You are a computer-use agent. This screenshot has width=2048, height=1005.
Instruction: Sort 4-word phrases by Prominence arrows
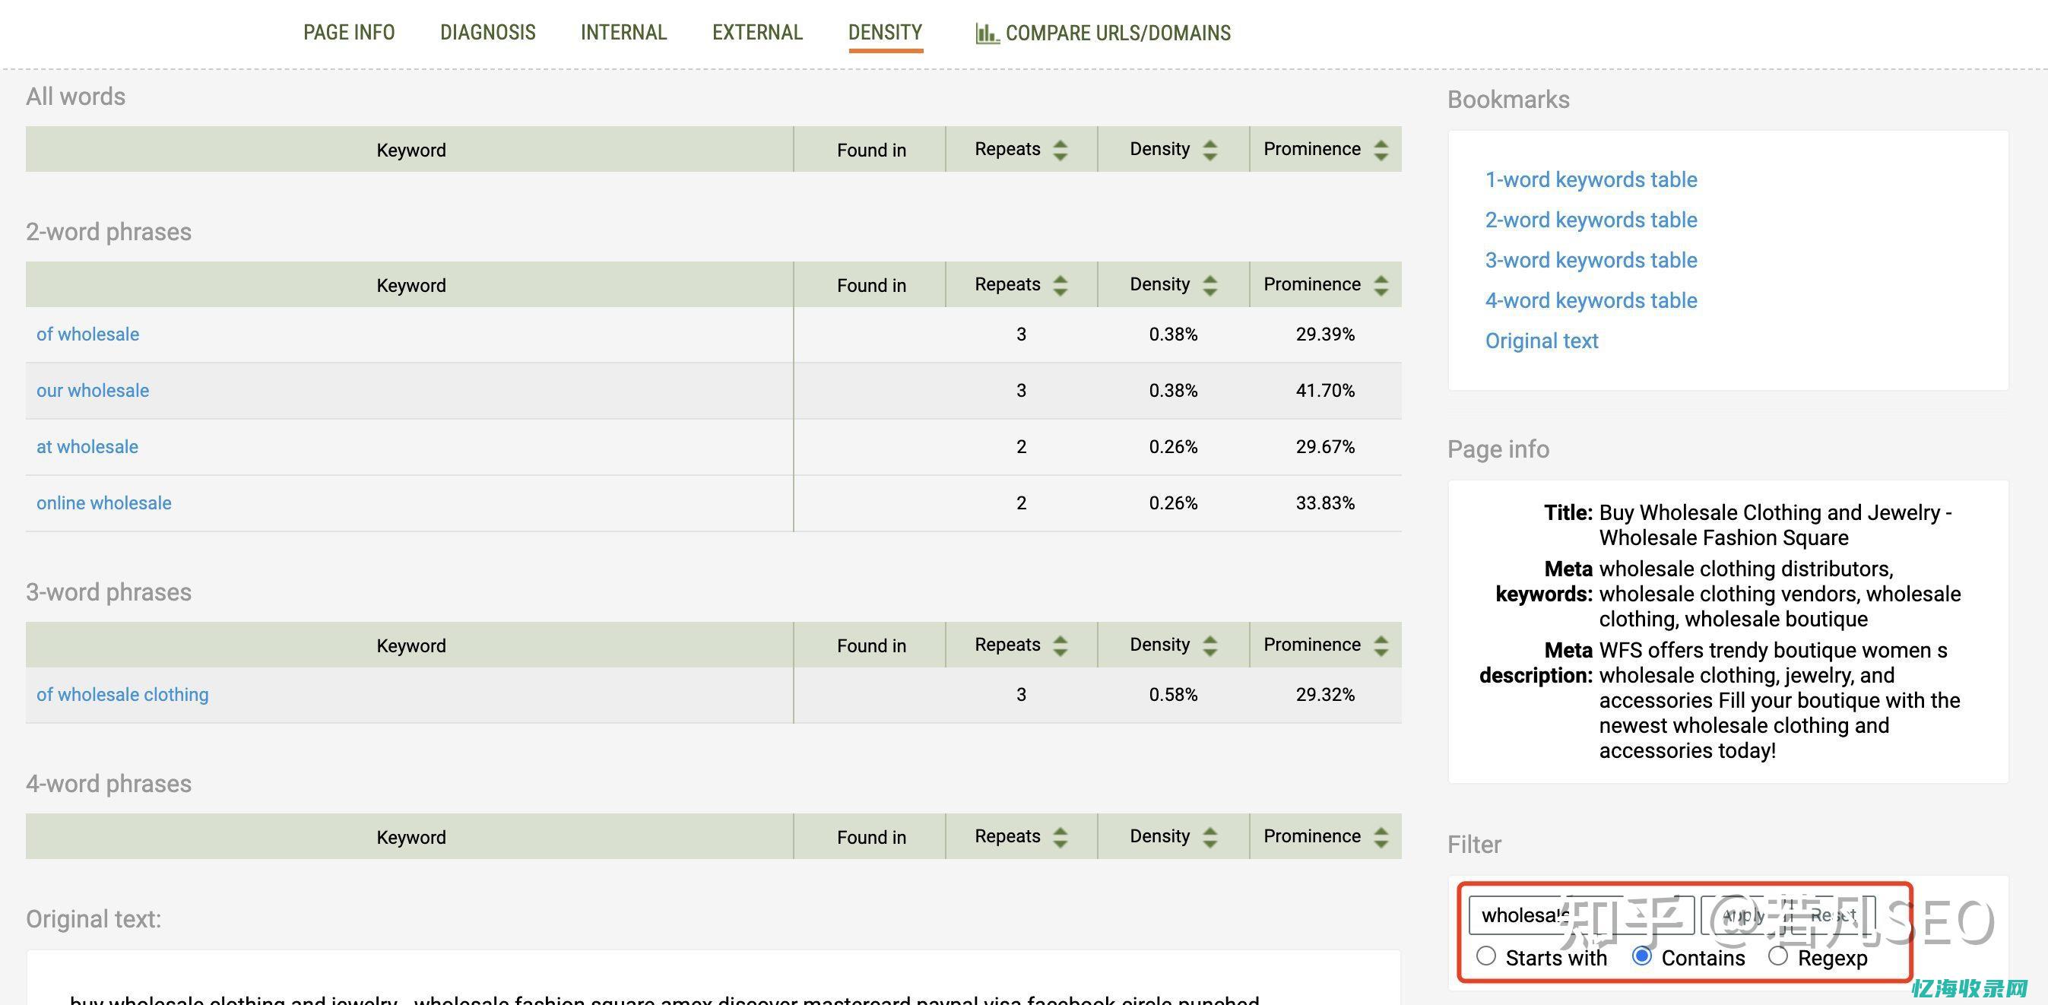click(1381, 836)
